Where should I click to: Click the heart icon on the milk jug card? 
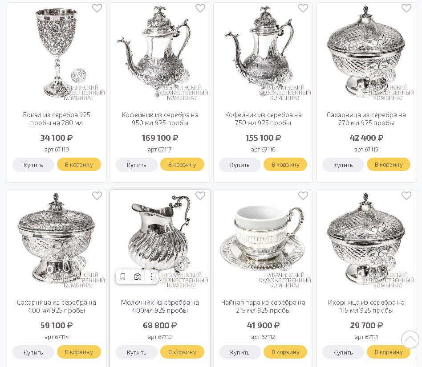[200, 196]
